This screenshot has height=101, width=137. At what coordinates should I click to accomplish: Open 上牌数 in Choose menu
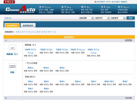[x=51, y=10]
